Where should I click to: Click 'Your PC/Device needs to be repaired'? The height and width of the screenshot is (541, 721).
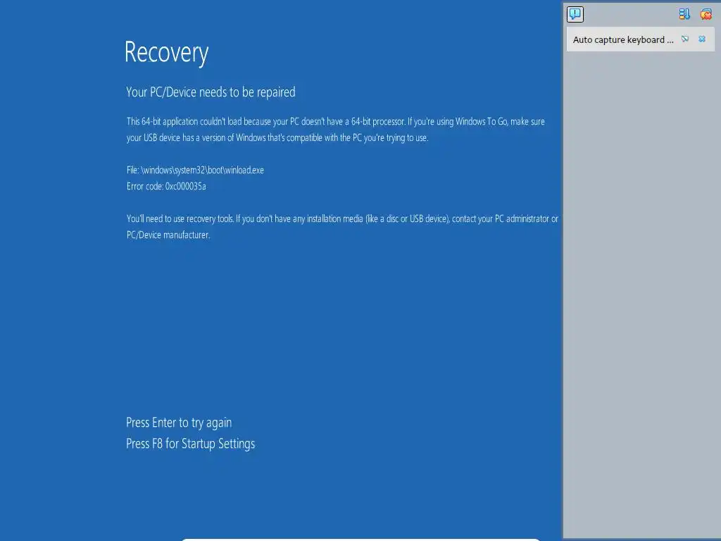click(x=211, y=92)
